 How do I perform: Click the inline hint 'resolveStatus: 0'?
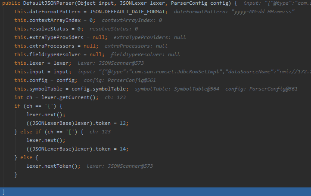[114, 29]
